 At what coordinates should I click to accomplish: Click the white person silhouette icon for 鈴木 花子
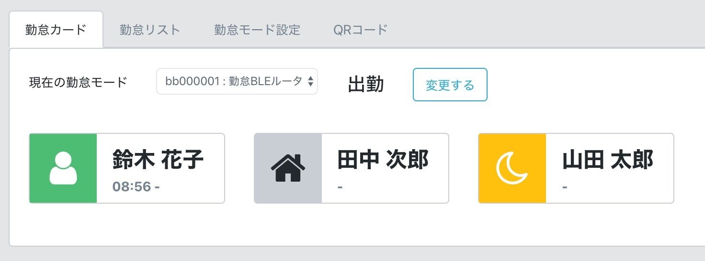pyautogui.click(x=63, y=168)
